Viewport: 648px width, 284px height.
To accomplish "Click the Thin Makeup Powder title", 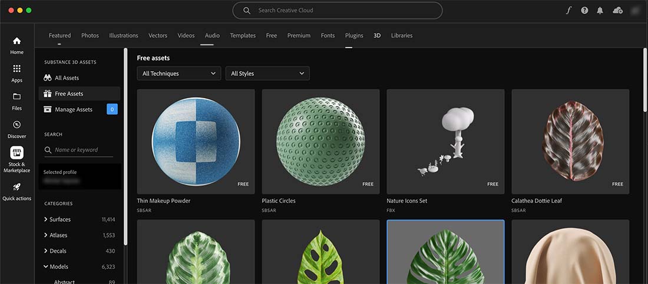I will click(164, 201).
